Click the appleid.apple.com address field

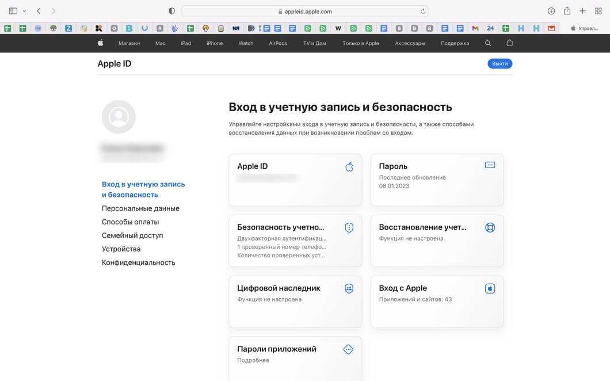click(305, 12)
